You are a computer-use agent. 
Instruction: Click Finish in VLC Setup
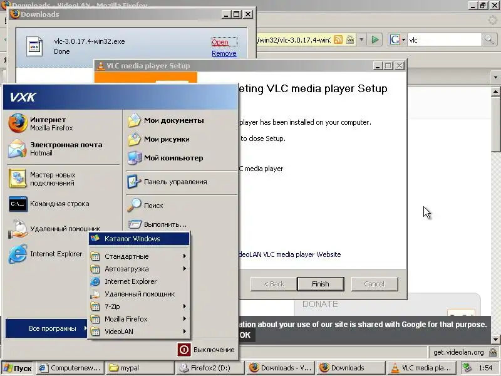(321, 284)
